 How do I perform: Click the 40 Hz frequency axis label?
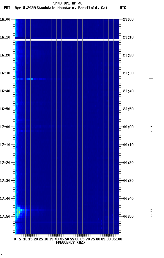(56, 239)
